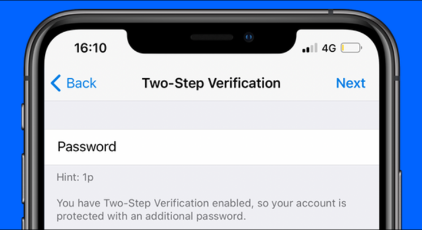This screenshot has width=422, height=230.
Task: Click the phone's mute switch on left edge
Action: tap(22, 117)
